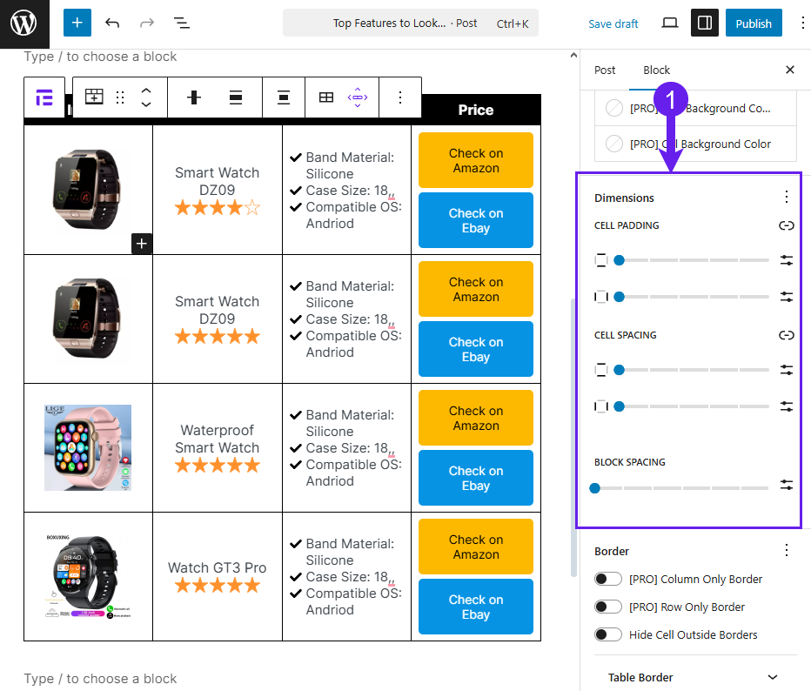
Task: Click second row Check on Ebay button
Action: 476,349
